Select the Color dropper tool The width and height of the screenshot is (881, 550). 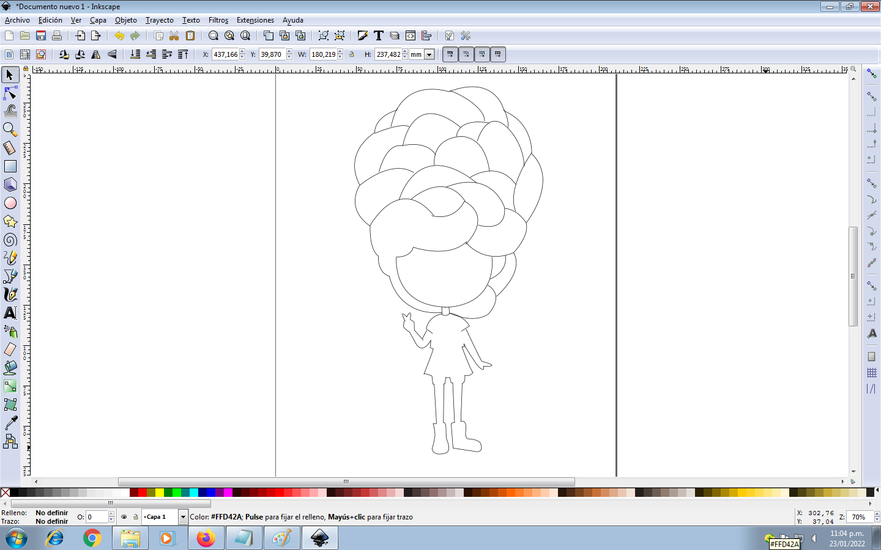[10, 423]
